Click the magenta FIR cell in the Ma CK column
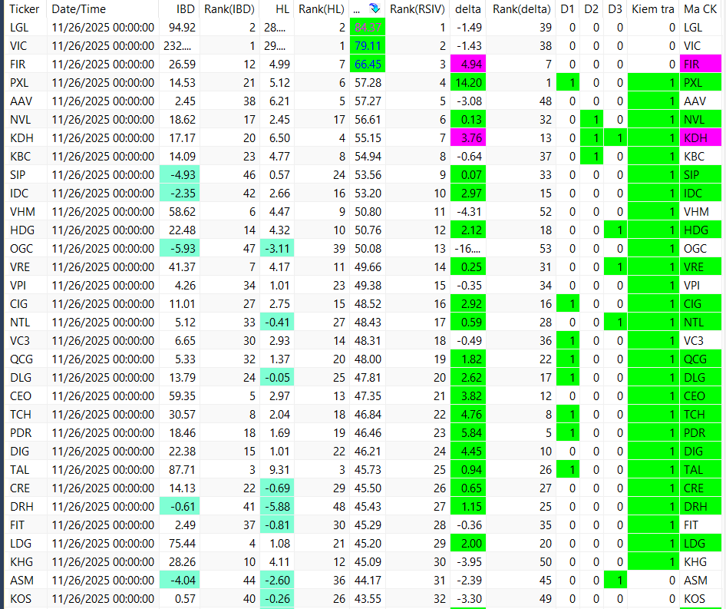This screenshot has width=726, height=609. 700,64
